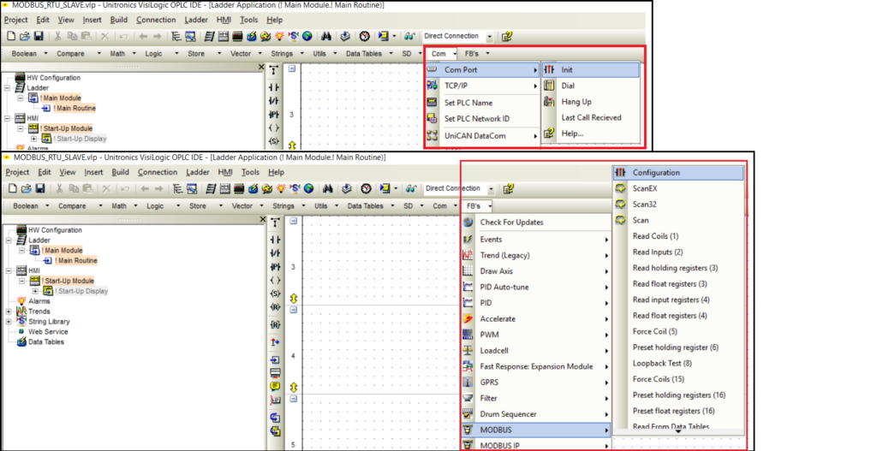
Task: Select Web Service in project tree
Action: (x=49, y=331)
